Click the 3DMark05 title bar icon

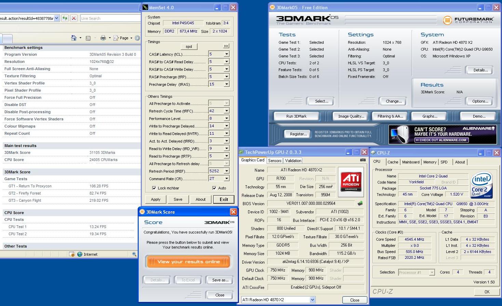tap(272, 7)
